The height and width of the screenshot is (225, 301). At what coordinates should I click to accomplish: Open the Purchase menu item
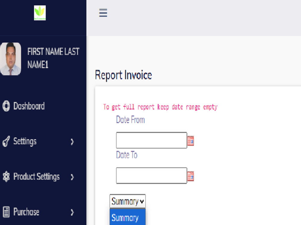coord(26,212)
